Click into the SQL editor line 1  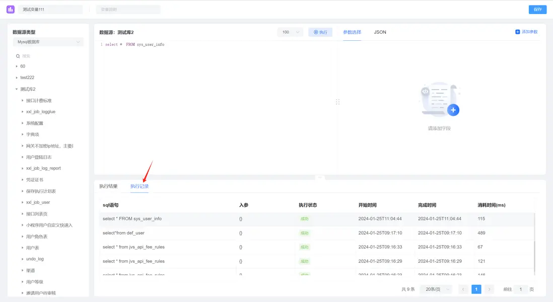coord(134,44)
